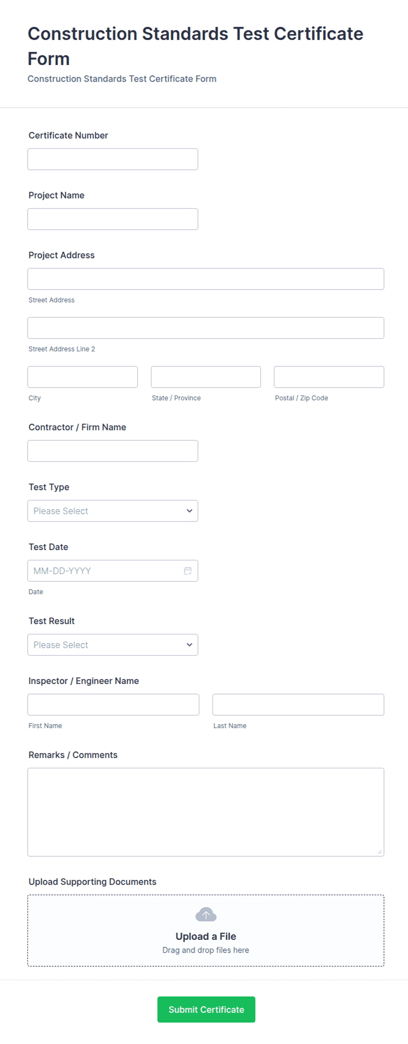Click into the City field

tap(82, 377)
